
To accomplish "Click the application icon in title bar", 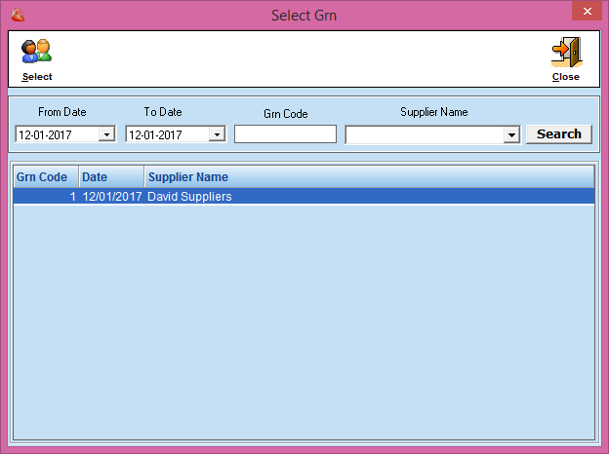I will (17, 15).
